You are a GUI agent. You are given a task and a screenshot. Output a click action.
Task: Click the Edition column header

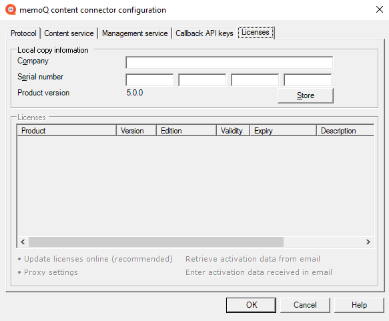186,131
